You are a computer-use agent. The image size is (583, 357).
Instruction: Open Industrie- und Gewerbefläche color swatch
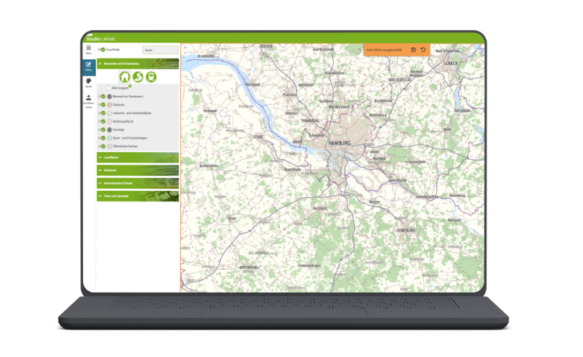pyautogui.click(x=109, y=113)
